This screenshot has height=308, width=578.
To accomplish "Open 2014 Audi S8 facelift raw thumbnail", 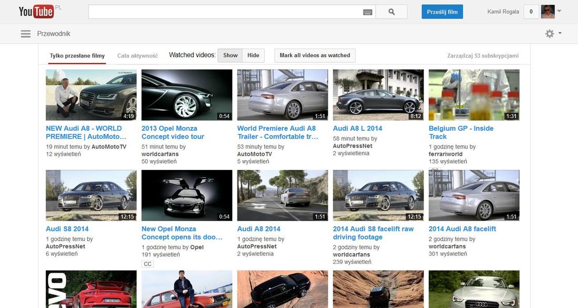I will click(x=378, y=195).
